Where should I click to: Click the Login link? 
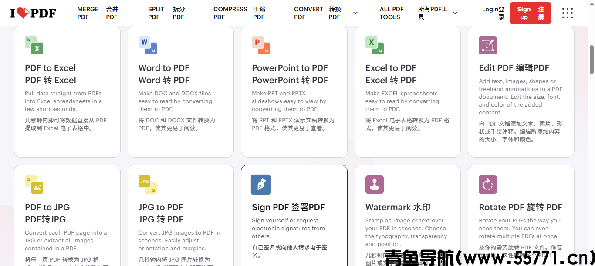(x=494, y=13)
